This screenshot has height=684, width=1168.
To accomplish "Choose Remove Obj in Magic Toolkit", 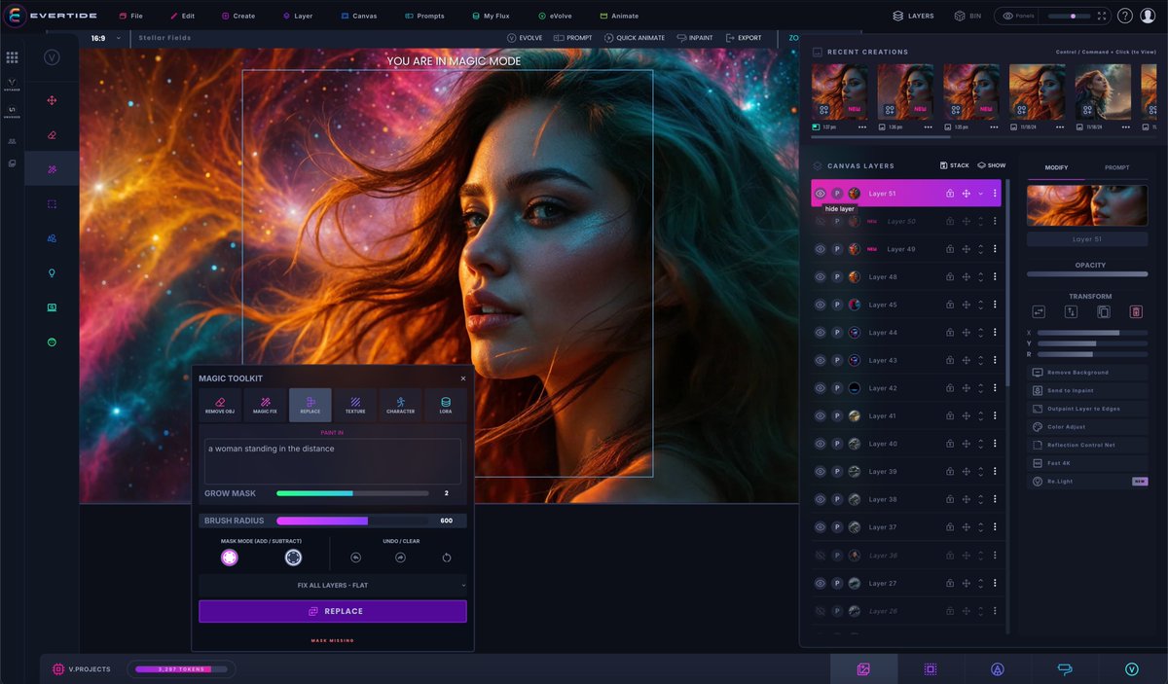I will pyautogui.click(x=220, y=405).
